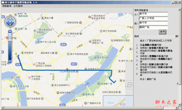Click the 南宁市招商促进局 star marker icon
Viewport: 182px width, 110px height.
click(x=68, y=54)
